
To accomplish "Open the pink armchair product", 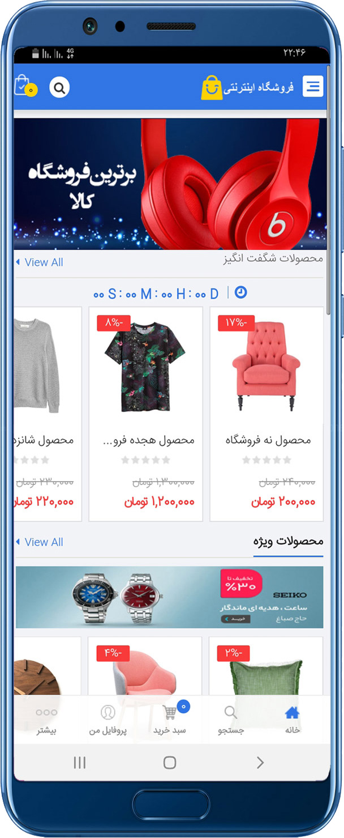I will click(x=266, y=367).
